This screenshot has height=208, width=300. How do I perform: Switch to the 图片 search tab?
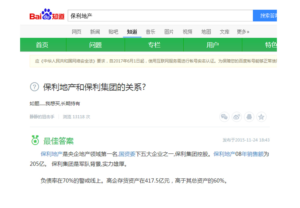(x=169, y=32)
